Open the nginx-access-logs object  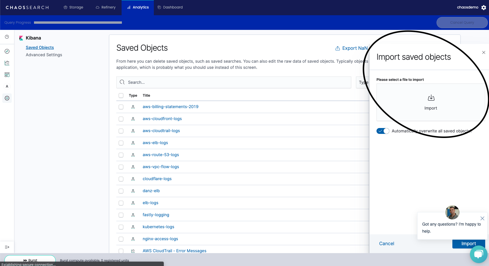pos(160,239)
